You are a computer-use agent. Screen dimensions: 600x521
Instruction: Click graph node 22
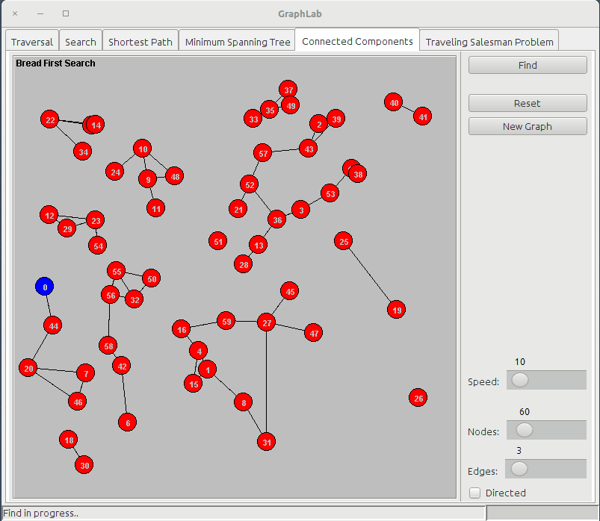click(x=50, y=119)
